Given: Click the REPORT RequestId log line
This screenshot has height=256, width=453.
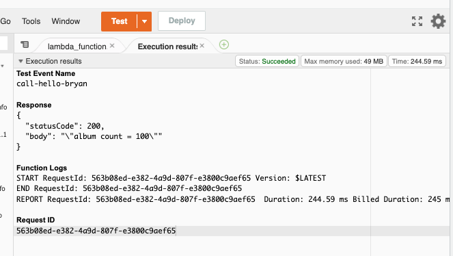Looking at the screenshot, I should click(233, 199).
